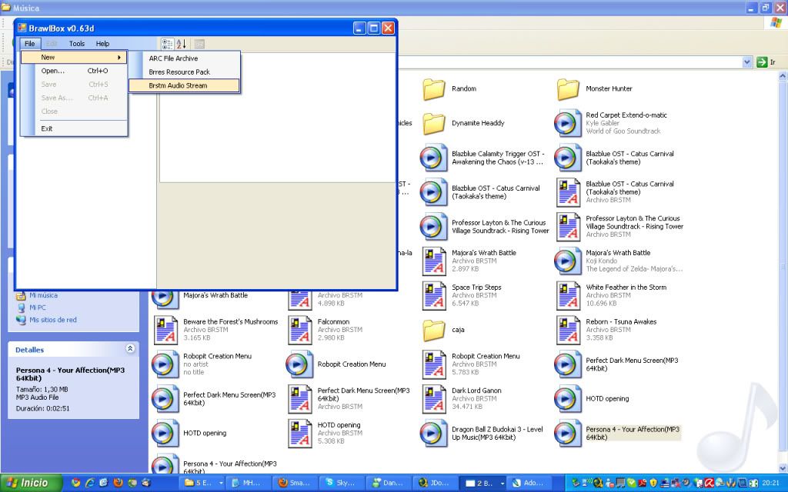788x492 pixels.
Task: Expand the New submenu in File menu
Action: [x=73, y=58]
